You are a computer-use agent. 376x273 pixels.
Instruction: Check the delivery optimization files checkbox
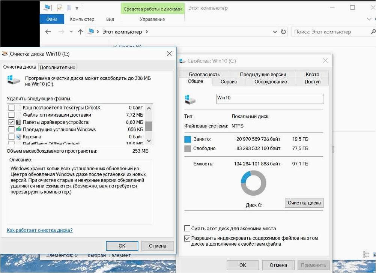(11, 115)
